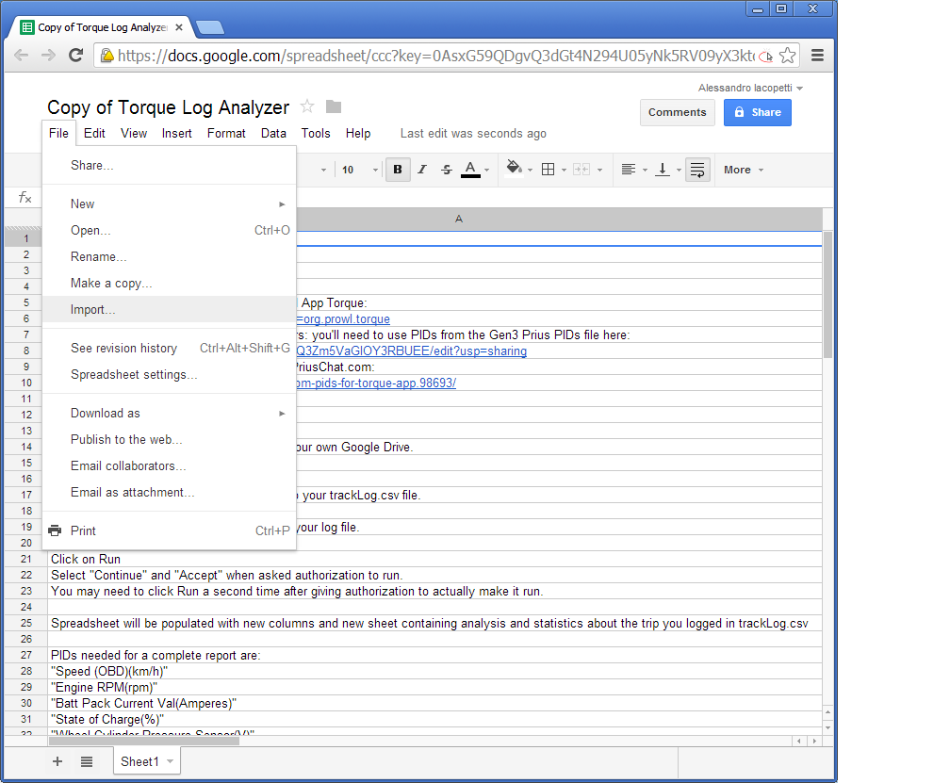Toggle italic formatting

tap(421, 170)
